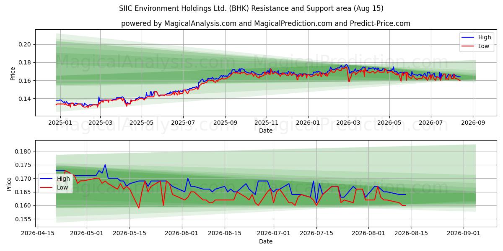Click the "0.16" y-axis tick label
This screenshot has width=503, height=251.
(25, 80)
